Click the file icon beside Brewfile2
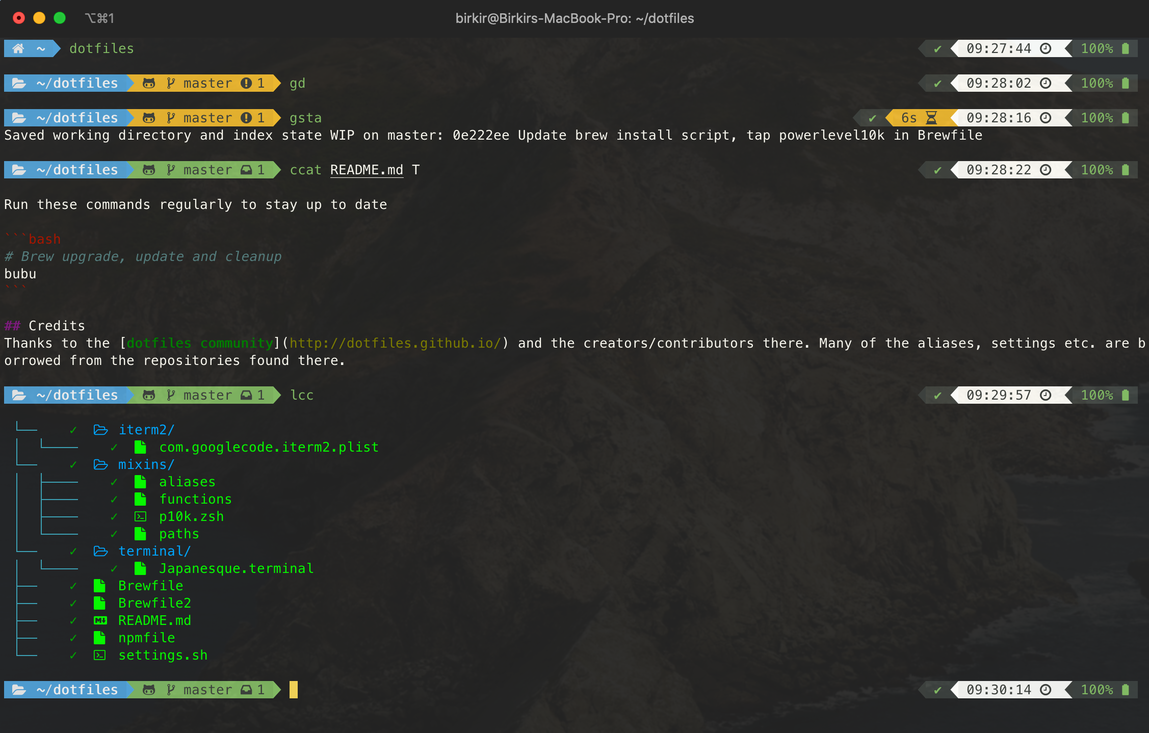Screen dimensions: 1149x733 tap(100, 603)
